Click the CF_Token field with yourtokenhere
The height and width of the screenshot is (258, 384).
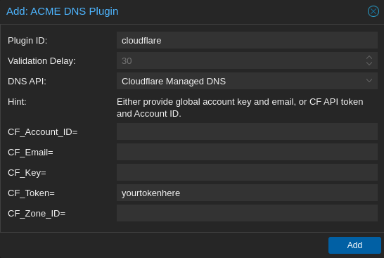pos(247,193)
